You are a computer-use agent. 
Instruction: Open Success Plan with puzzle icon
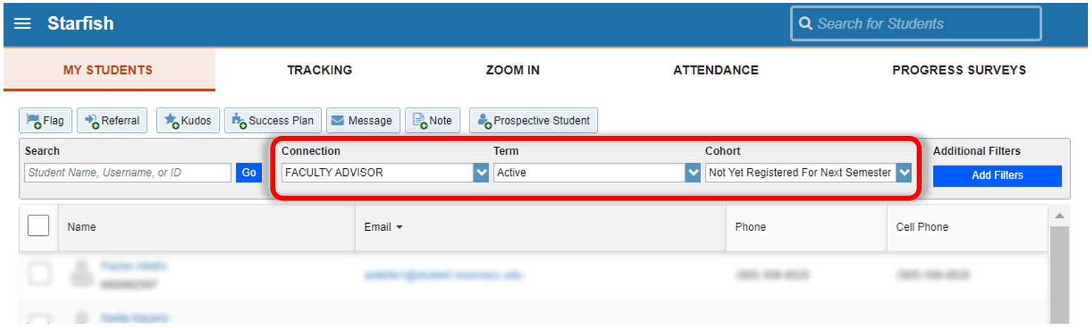[x=239, y=120]
